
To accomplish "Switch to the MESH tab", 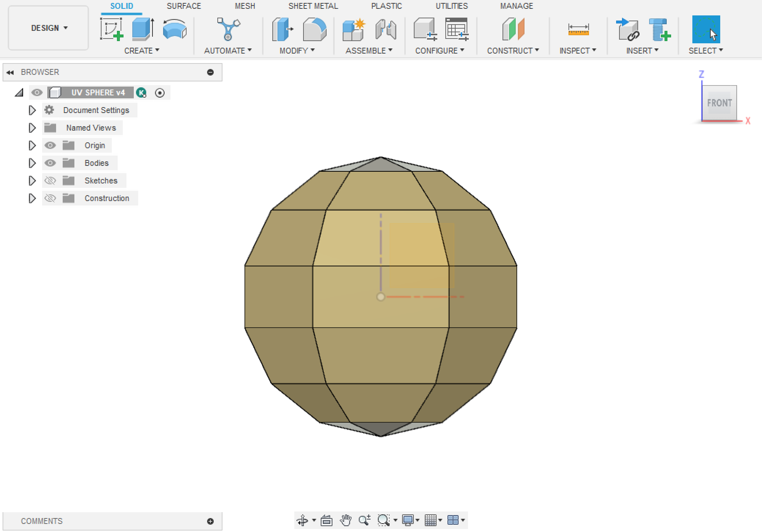I will click(245, 6).
